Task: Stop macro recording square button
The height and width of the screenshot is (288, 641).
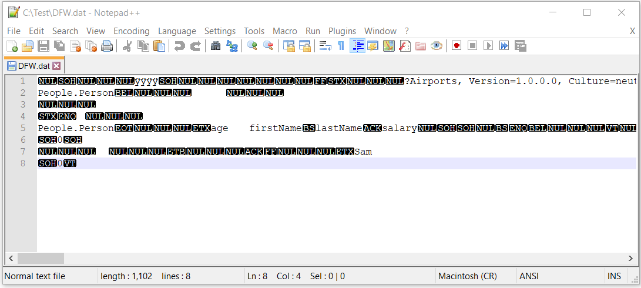Action: pyautogui.click(x=472, y=46)
